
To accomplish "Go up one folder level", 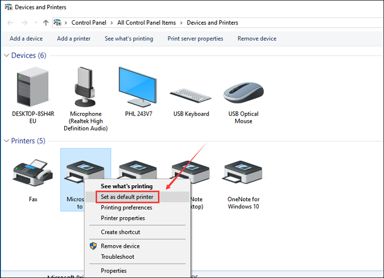I will pos(46,23).
